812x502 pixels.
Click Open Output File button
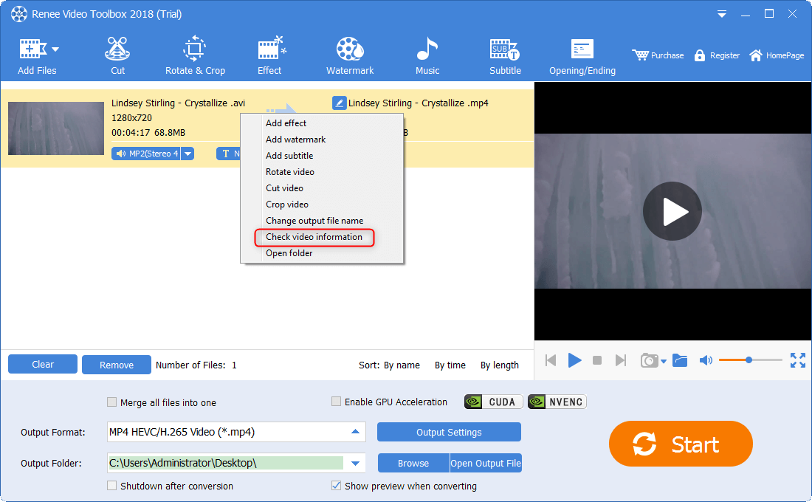486,463
